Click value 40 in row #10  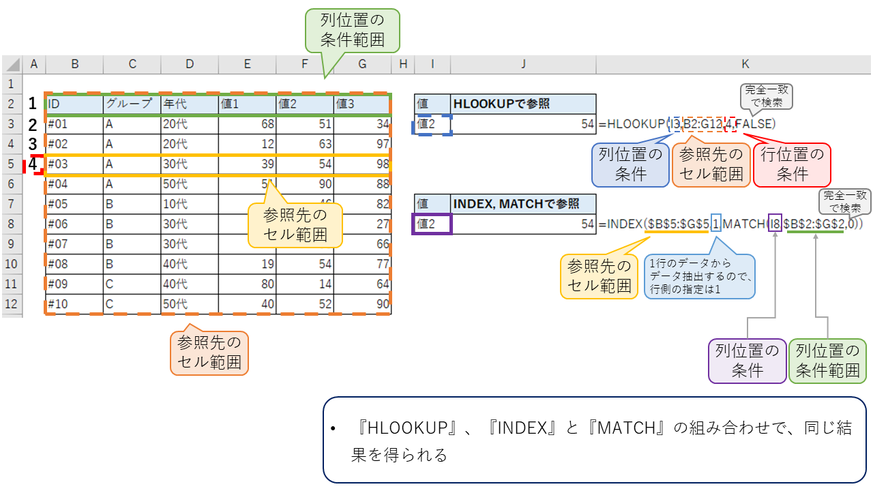(247, 304)
